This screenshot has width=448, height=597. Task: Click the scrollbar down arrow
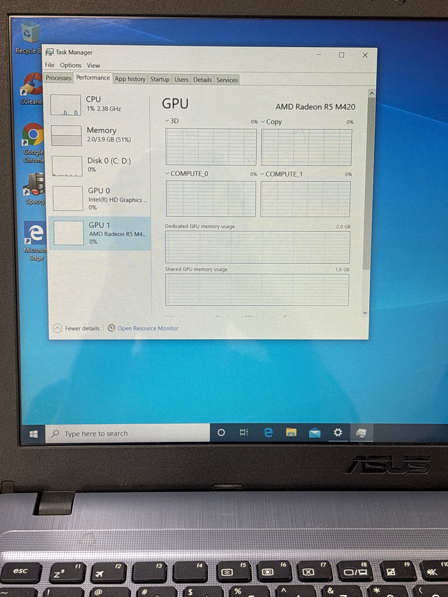click(365, 313)
